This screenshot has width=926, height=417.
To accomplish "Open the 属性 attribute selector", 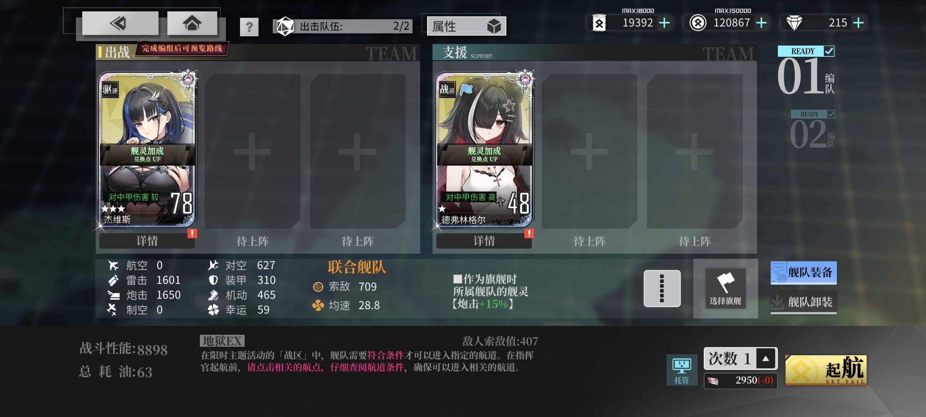I will click(466, 26).
